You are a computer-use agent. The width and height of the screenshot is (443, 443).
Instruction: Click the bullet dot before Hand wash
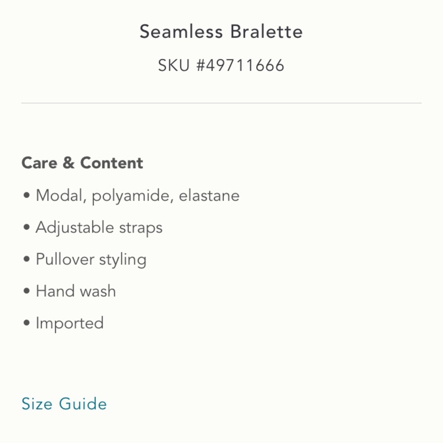[x=27, y=291]
